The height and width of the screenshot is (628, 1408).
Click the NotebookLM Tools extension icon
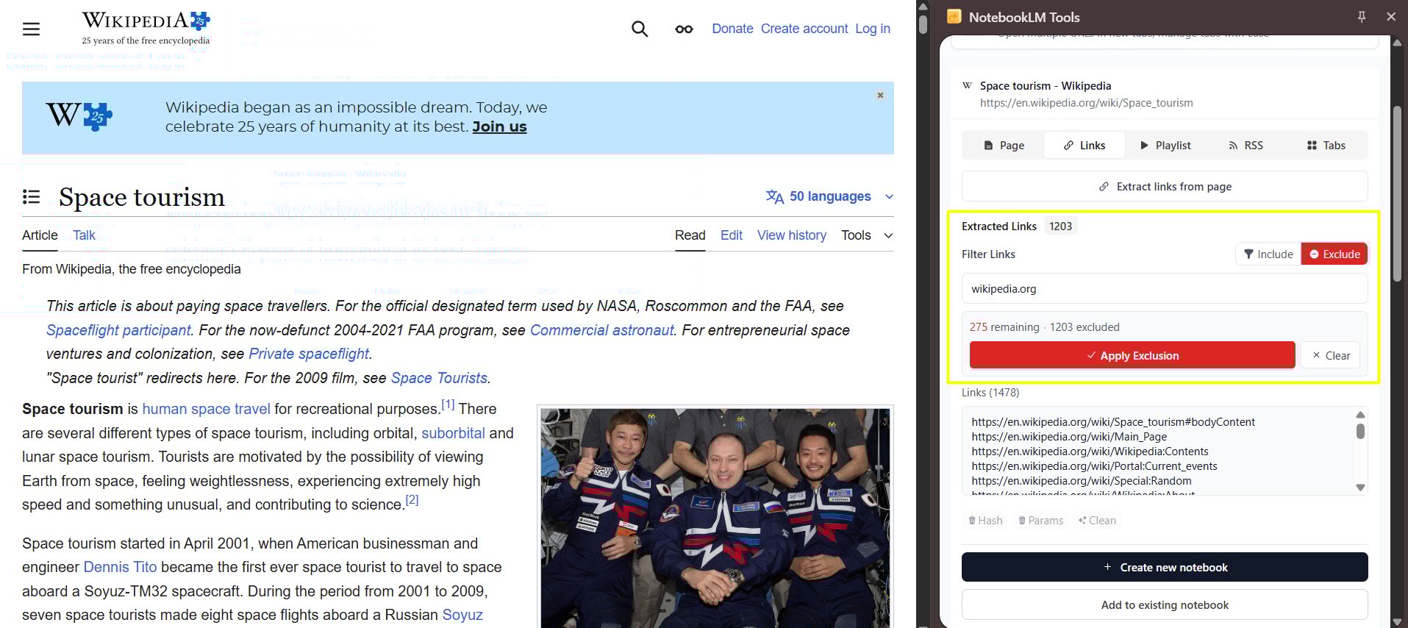(x=954, y=16)
